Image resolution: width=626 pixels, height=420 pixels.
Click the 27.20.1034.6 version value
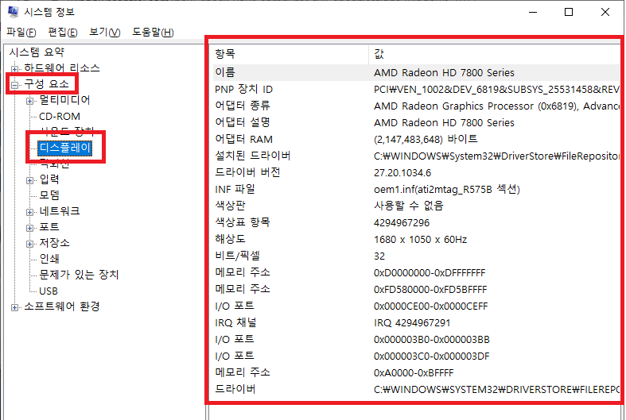tap(402, 173)
